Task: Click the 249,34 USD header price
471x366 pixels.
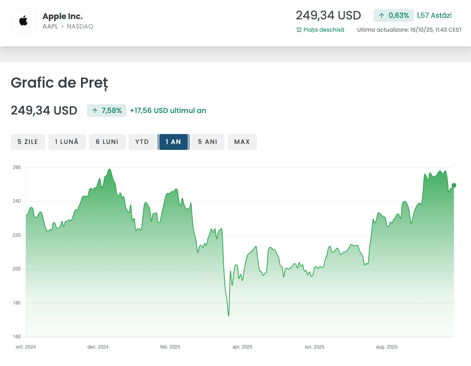Action: 328,15
